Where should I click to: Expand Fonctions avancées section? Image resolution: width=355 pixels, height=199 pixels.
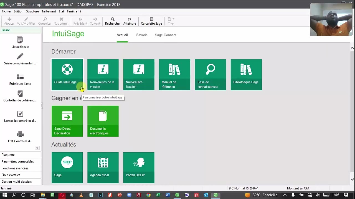point(20,168)
